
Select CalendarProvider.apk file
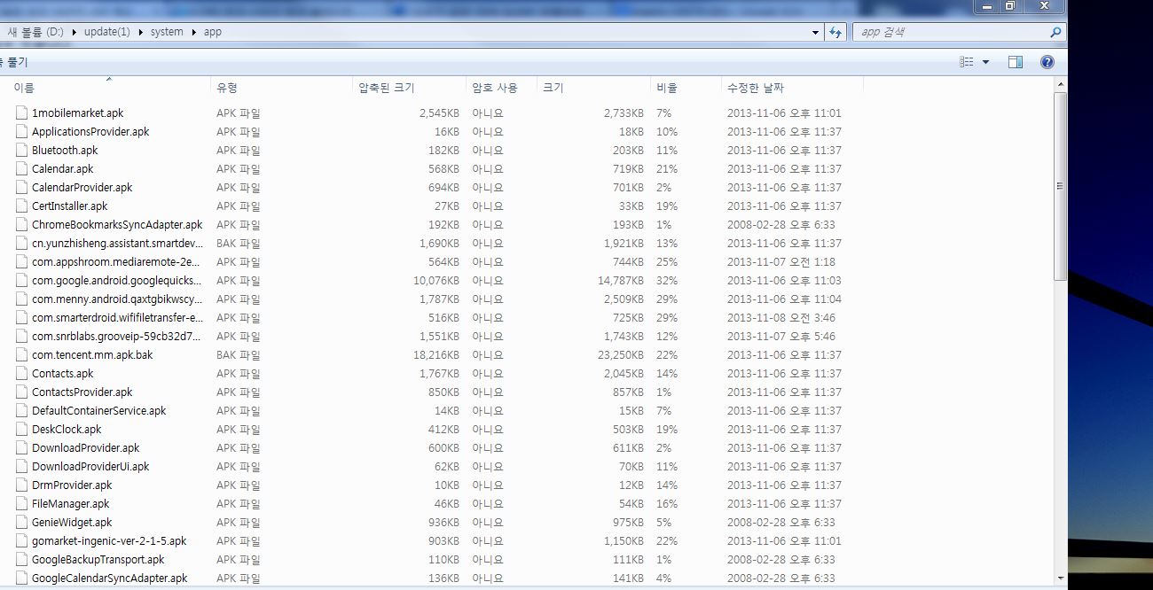coord(82,188)
